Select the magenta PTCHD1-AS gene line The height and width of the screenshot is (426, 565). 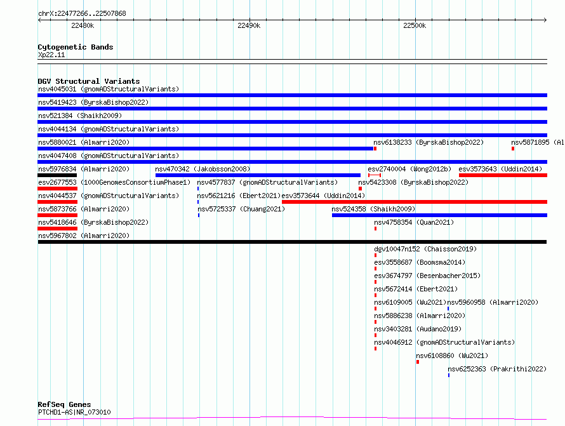tap(292, 418)
